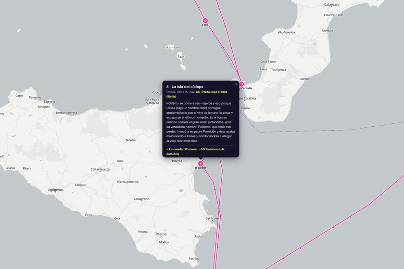Click the Gela label

point(117,219)
